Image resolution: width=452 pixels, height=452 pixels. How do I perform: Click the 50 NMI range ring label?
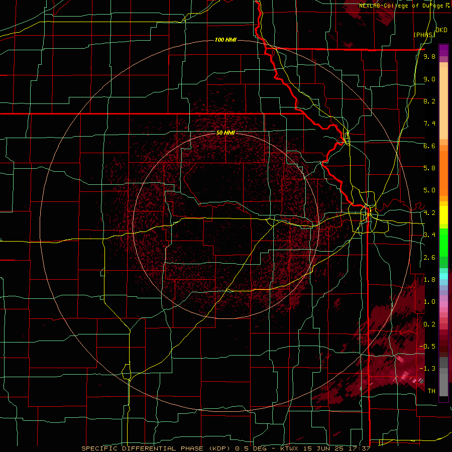[225, 133]
